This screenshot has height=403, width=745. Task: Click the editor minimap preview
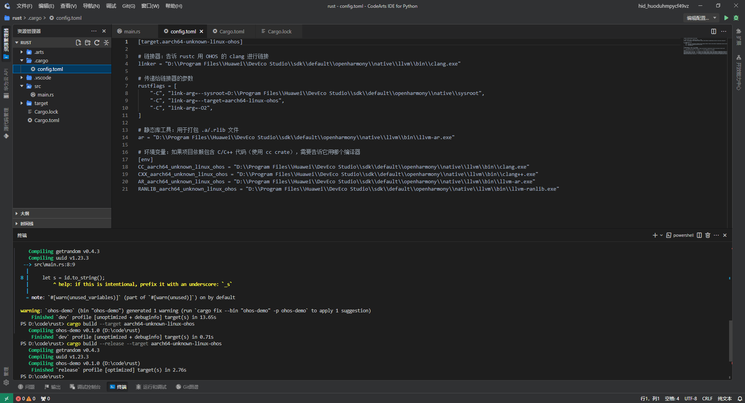pos(705,46)
